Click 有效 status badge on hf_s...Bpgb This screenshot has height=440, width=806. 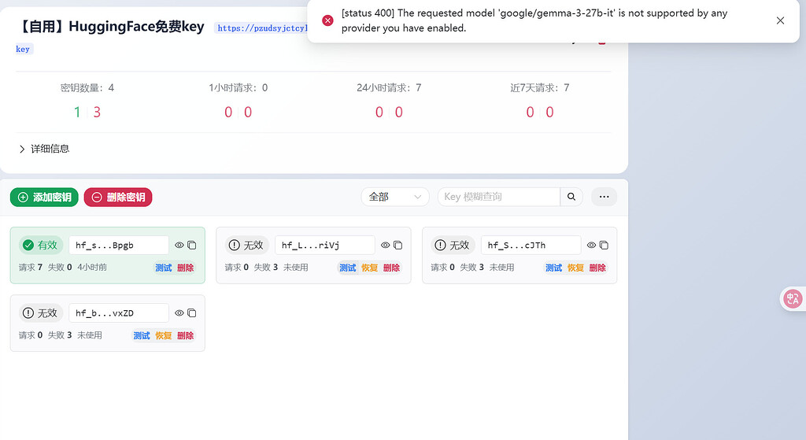click(x=41, y=245)
